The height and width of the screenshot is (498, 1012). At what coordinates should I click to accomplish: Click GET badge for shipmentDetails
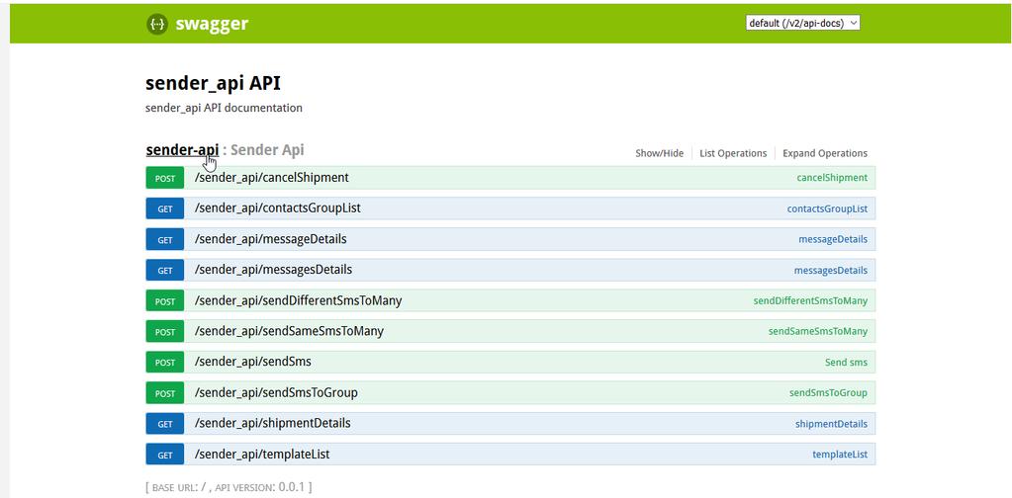[x=165, y=424]
